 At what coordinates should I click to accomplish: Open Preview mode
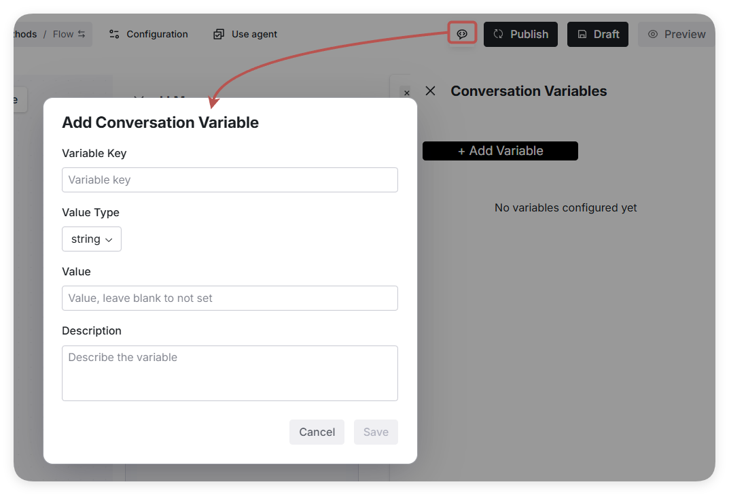tap(684, 34)
